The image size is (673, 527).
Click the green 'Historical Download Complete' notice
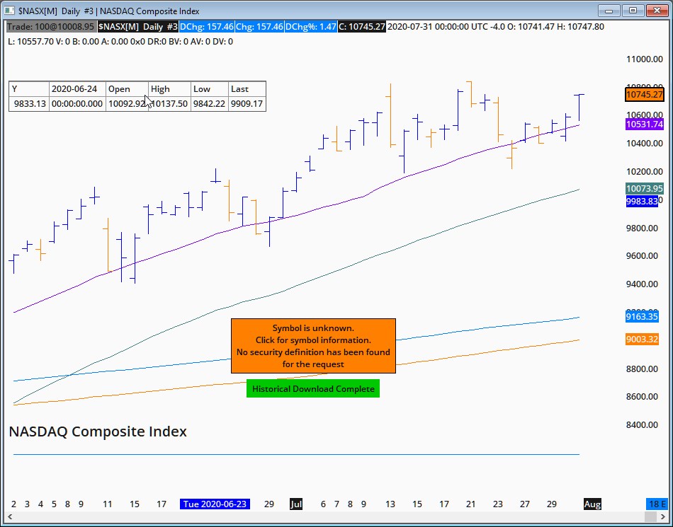tap(313, 388)
